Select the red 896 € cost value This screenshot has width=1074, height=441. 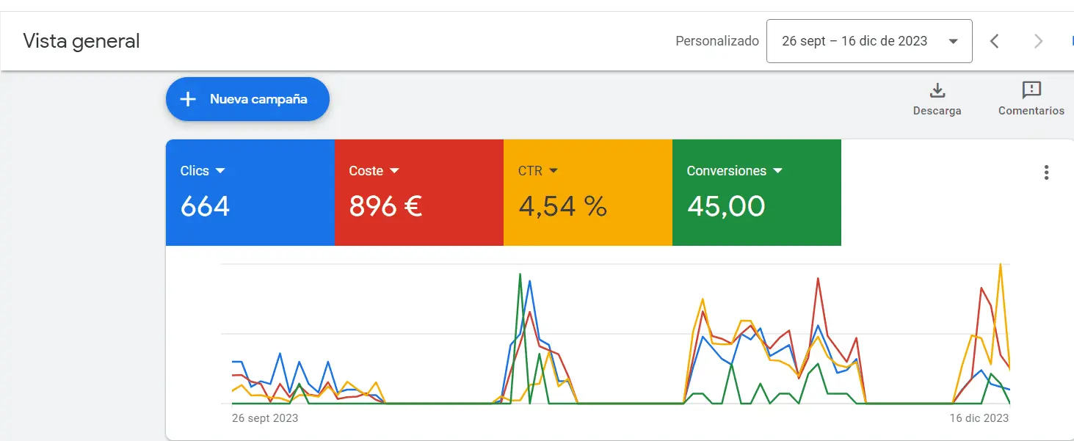coord(385,206)
